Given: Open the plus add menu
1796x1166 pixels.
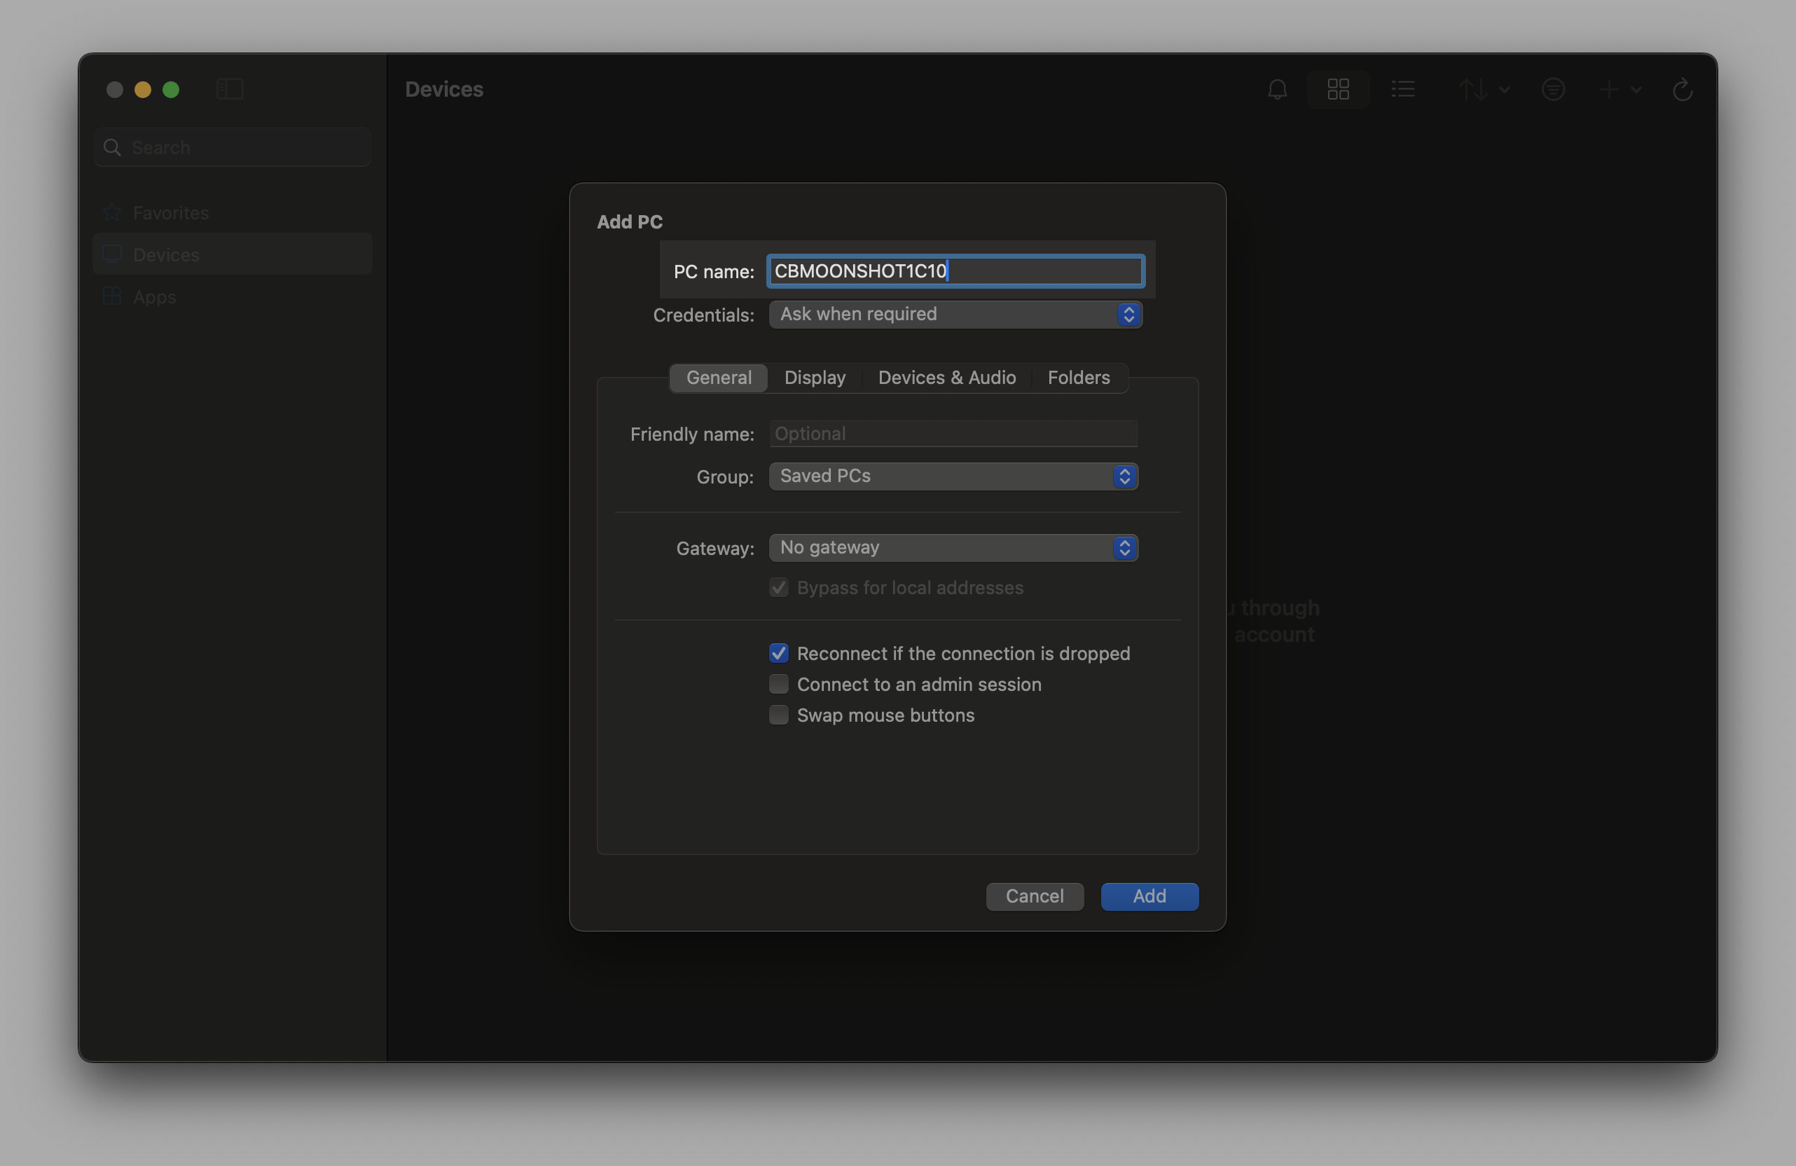Looking at the screenshot, I should [x=1619, y=90].
